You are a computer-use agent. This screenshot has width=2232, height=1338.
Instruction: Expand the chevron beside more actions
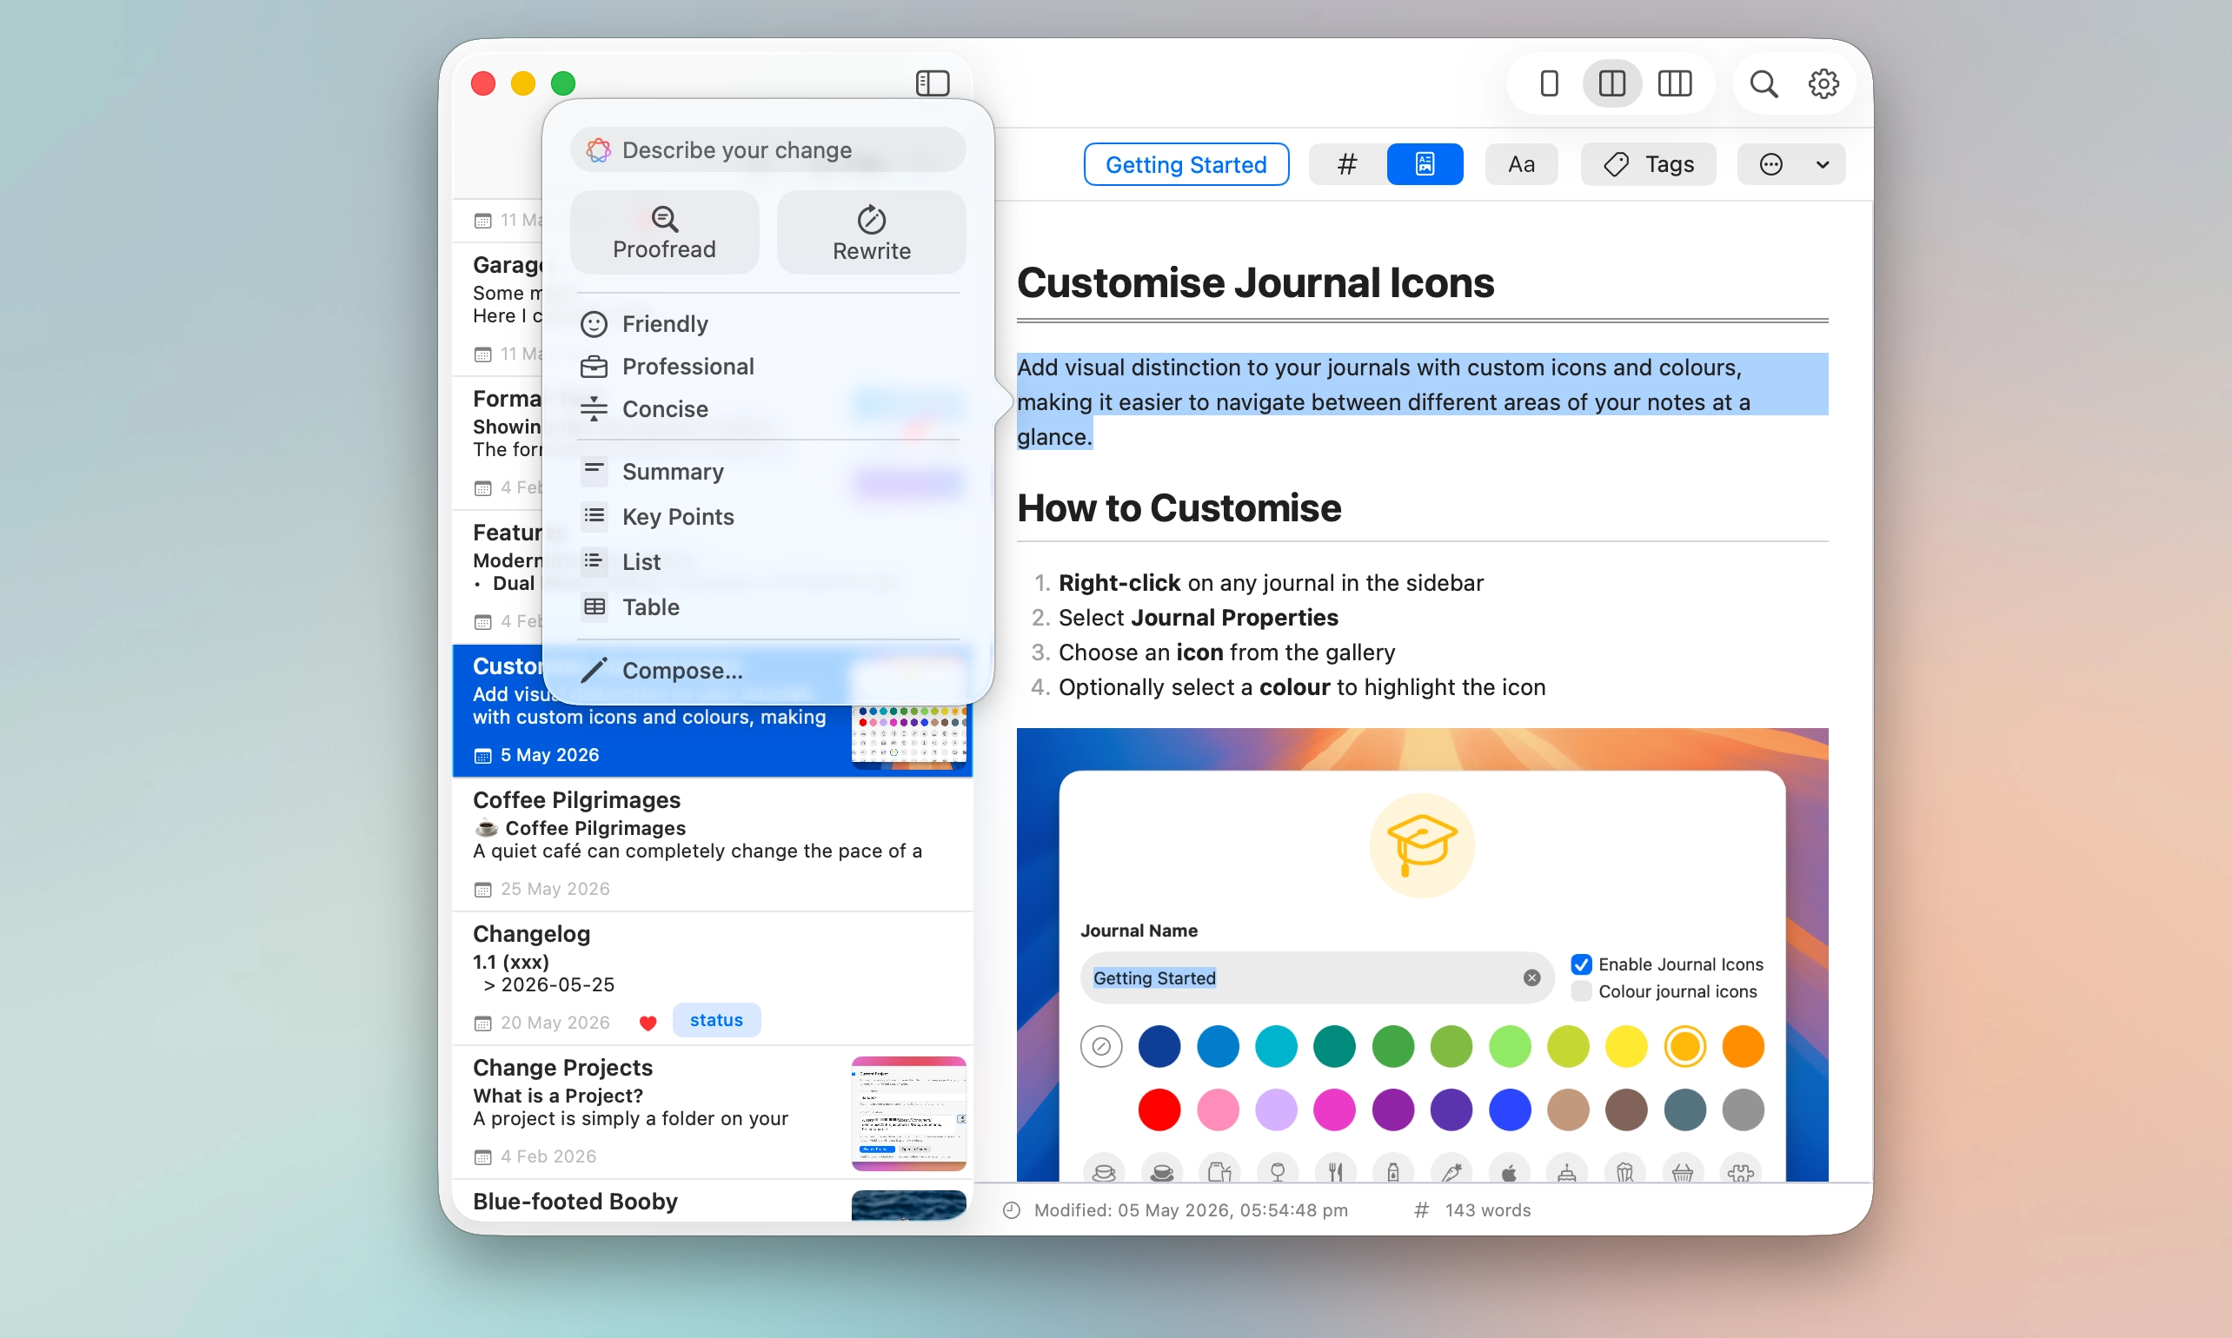[x=1822, y=165]
